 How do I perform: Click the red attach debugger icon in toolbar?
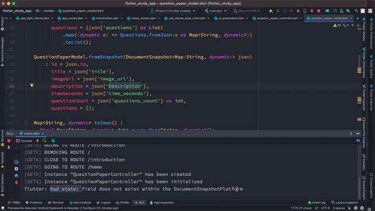click(312, 11)
